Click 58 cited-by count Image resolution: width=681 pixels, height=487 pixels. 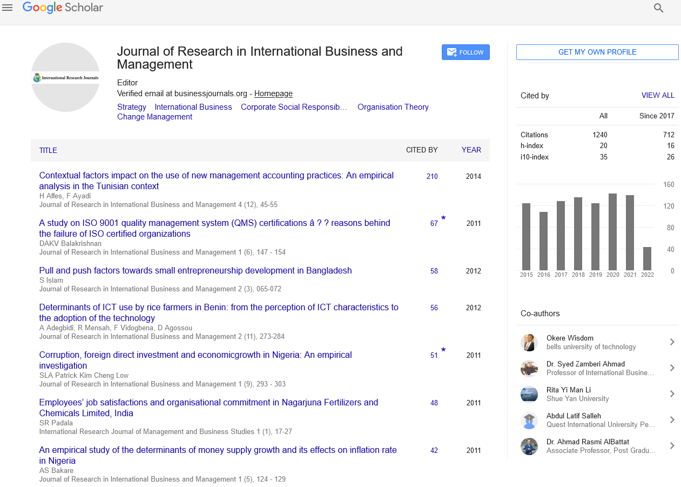tap(434, 271)
